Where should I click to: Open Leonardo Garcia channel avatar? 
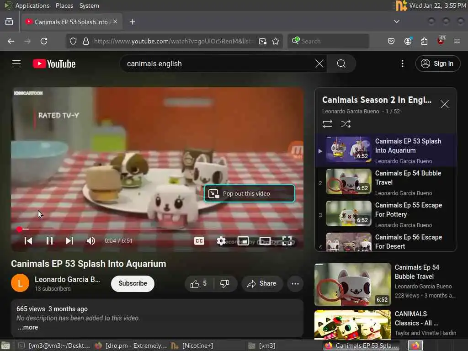coord(20,283)
